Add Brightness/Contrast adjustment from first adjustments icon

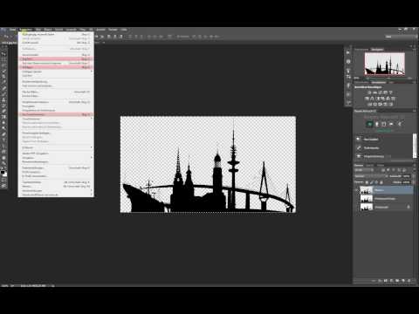pos(369,92)
